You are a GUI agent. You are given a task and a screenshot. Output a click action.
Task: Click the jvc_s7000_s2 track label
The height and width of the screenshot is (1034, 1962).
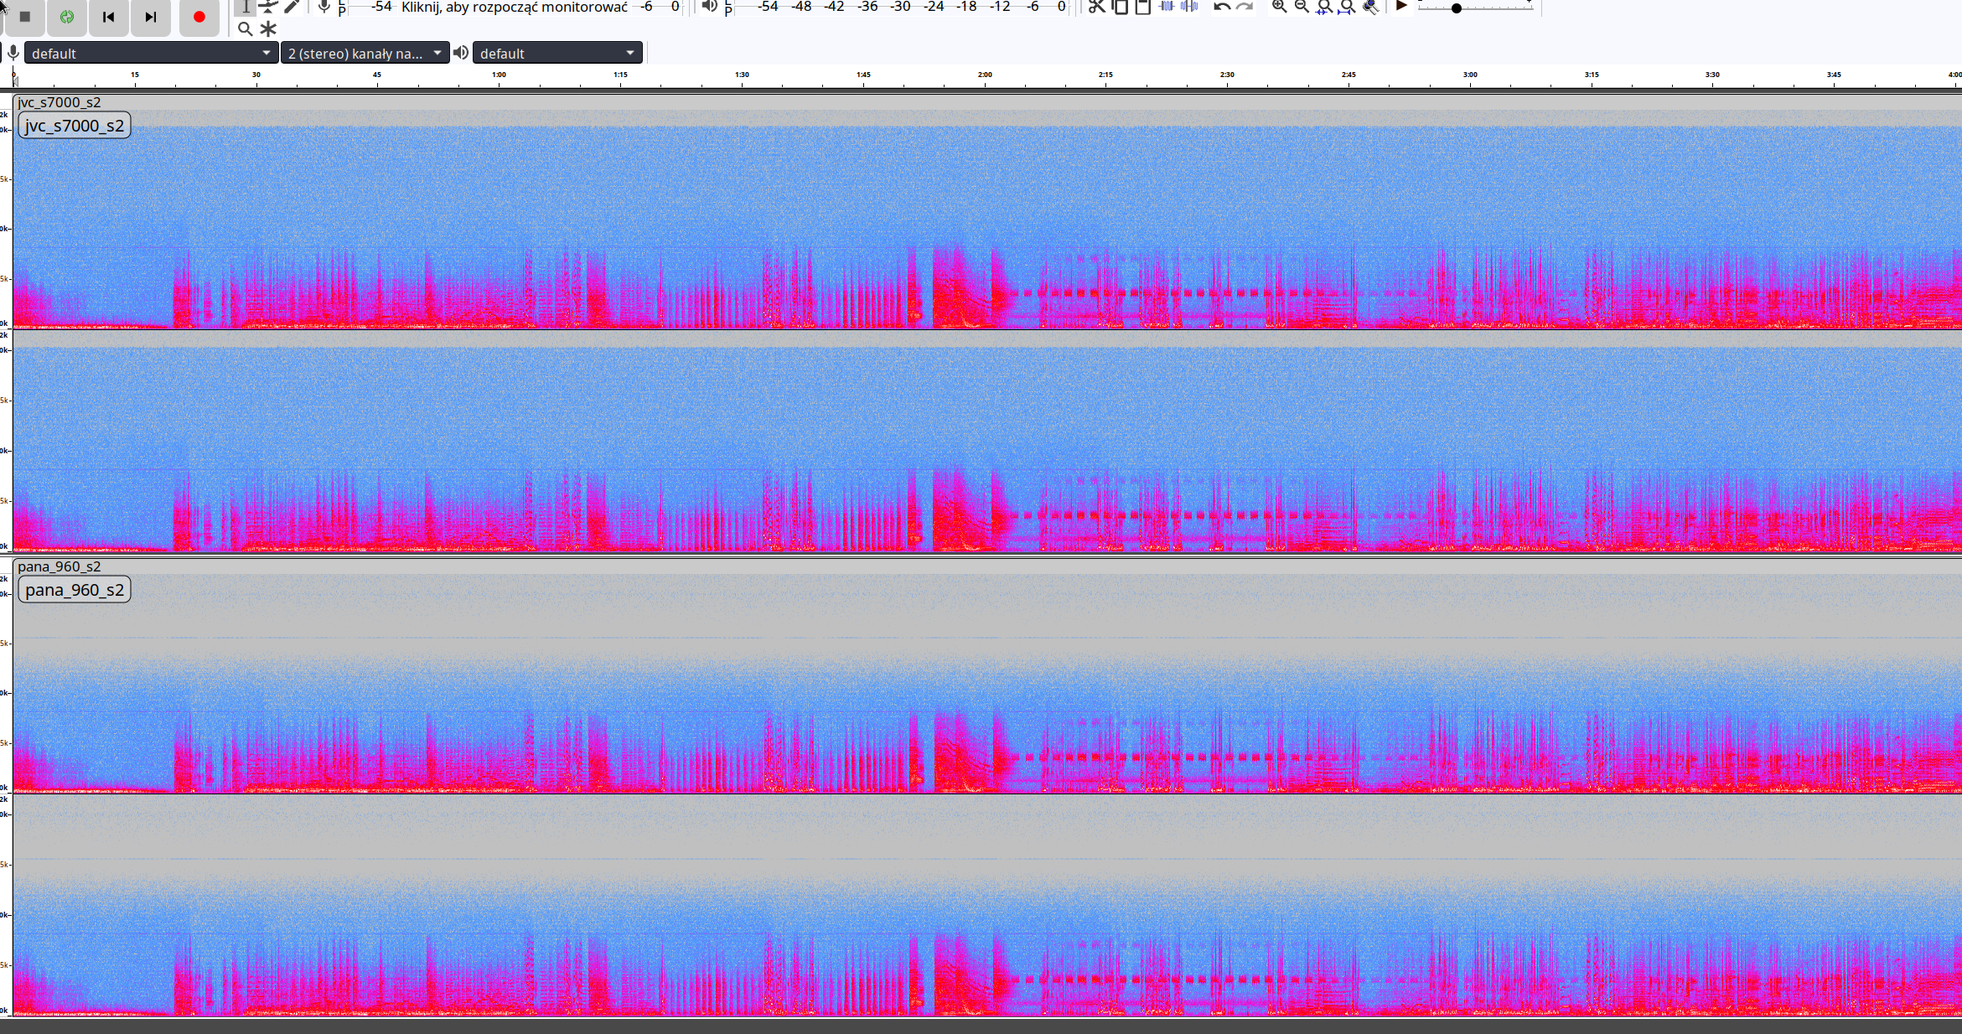click(x=75, y=126)
